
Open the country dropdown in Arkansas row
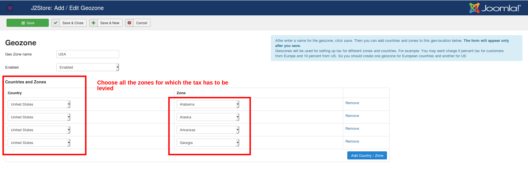(39, 130)
